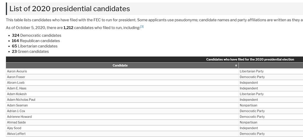Click the Adrian J. Cox cell
303x137 pixels.
click(x=122, y=111)
